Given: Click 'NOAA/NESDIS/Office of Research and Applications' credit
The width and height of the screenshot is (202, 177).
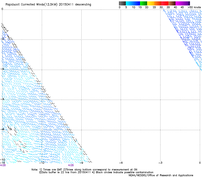Looking at the screenshot, I should click(x=161, y=175).
